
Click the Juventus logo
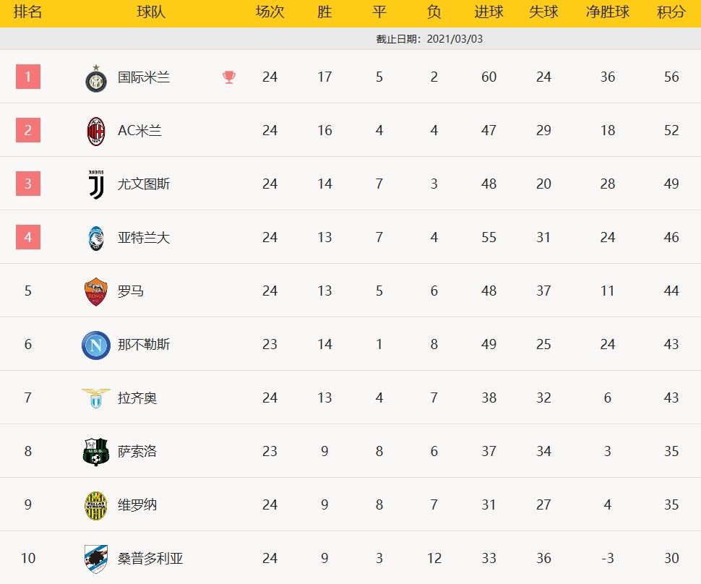pyautogui.click(x=95, y=184)
